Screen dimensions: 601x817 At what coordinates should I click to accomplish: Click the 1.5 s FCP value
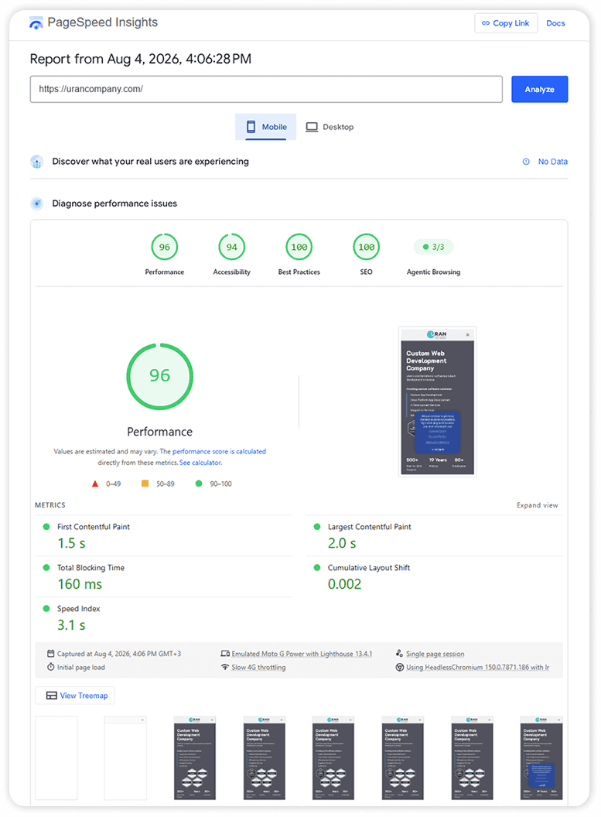pos(71,543)
